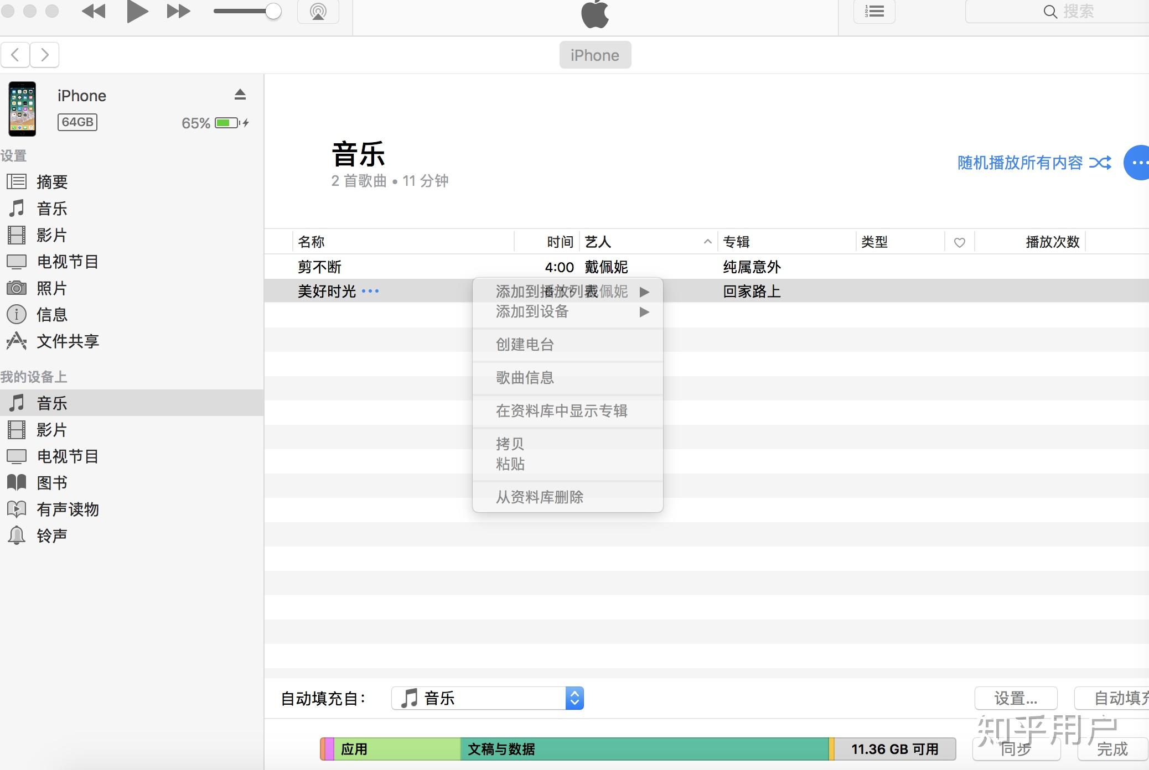This screenshot has width=1149, height=770.
Task: Open the Up Next list icon
Action: click(x=874, y=11)
